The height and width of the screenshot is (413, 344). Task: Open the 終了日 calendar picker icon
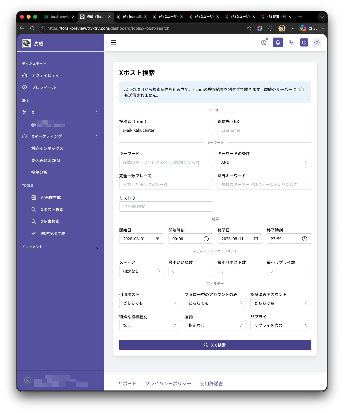[x=256, y=239]
